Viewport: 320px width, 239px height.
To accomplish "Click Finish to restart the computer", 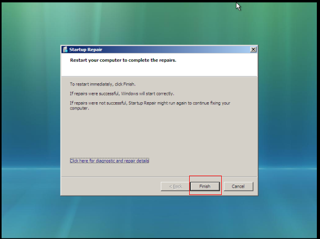I will (205, 186).
